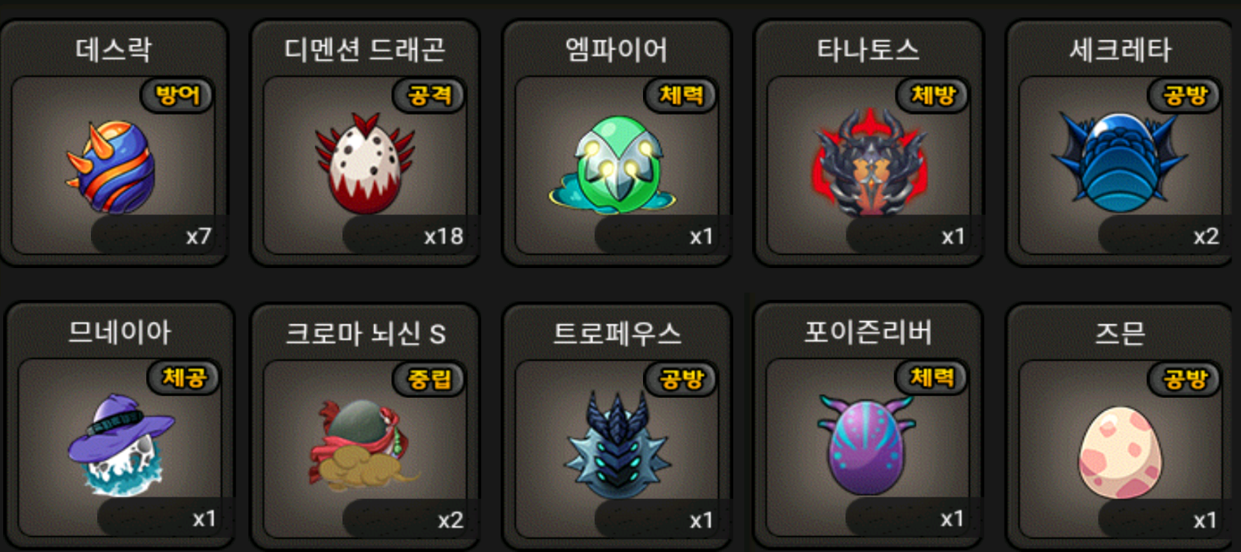The width and height of the screenshot is (1241, 552).
Task: Click the x7 quantity on 데스락 card
Action: pos(199,236)
